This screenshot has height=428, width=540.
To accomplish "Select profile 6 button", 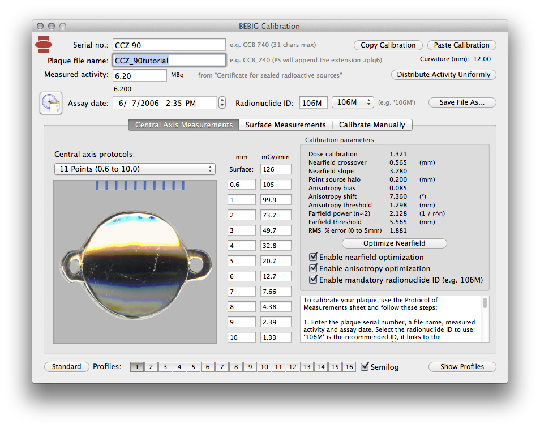I will 208,367.
